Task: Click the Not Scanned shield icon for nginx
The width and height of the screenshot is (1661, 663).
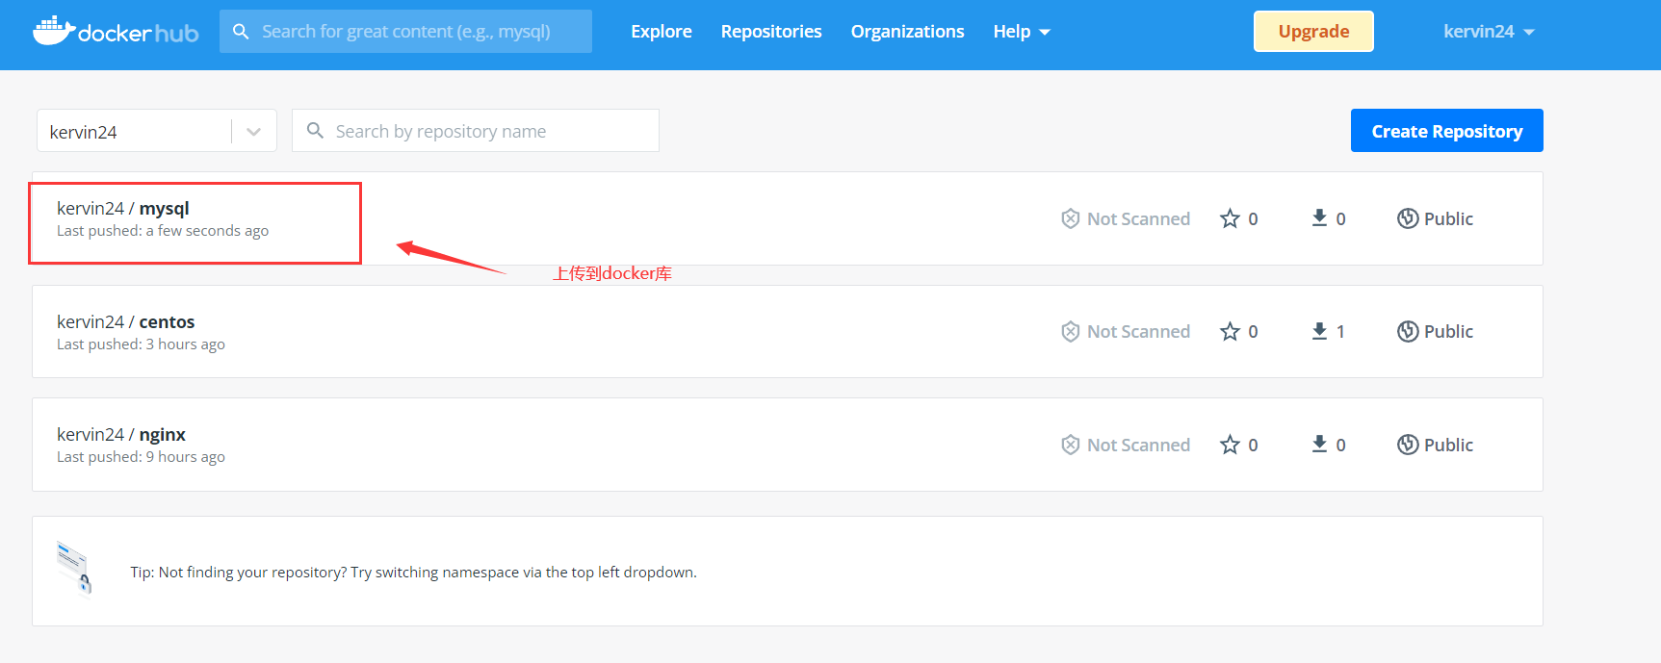Action: tap(1070, 445)
